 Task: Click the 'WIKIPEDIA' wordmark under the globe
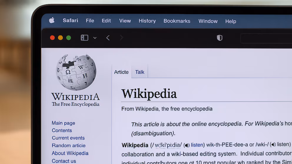tap(76, 96)
